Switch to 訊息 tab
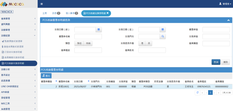The height and width of the screenshot is (111, 233). pos(56,13)
